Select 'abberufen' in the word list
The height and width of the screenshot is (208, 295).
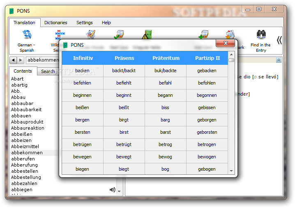23,159
